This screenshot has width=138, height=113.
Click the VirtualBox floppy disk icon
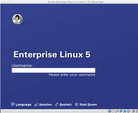click(113, 111)
